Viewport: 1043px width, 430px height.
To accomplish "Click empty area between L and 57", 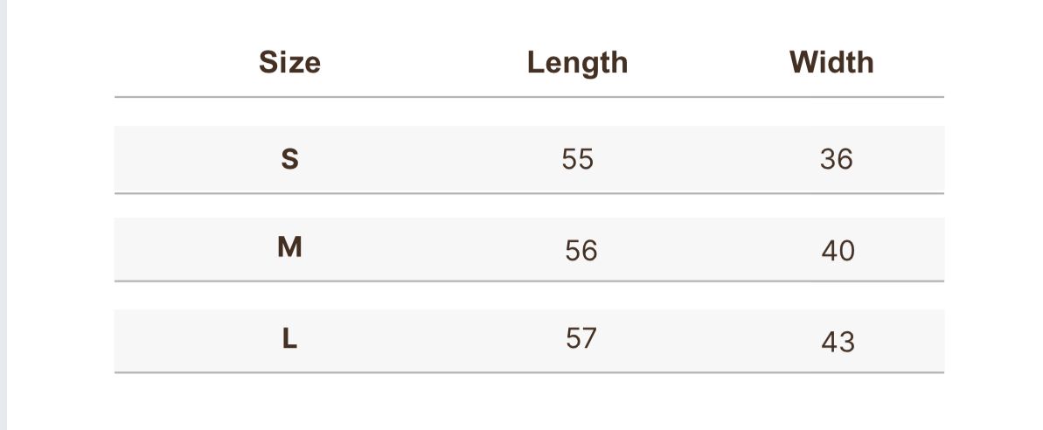I will [431, 340].
